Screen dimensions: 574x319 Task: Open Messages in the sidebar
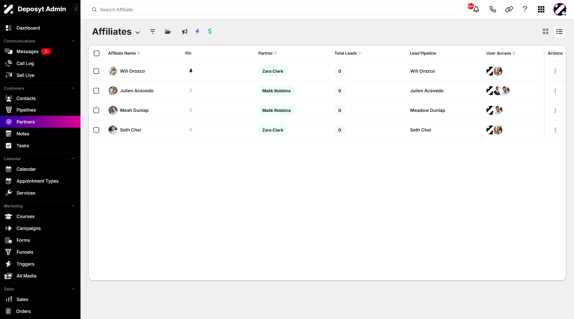coord(40,51)
